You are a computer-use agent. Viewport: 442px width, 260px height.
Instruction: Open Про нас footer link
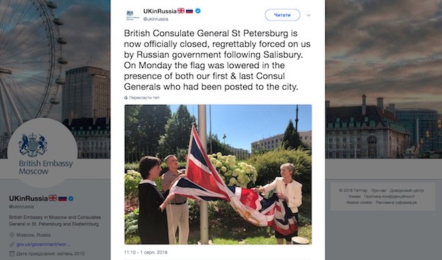click(378, 190)
